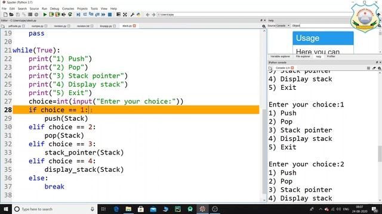Click line number 28 in gutter
The image size is (382, 214).
click(x=8, y=110)
